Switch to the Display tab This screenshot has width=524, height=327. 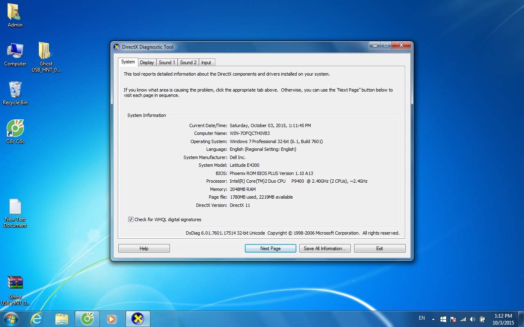tap(147, 63)
